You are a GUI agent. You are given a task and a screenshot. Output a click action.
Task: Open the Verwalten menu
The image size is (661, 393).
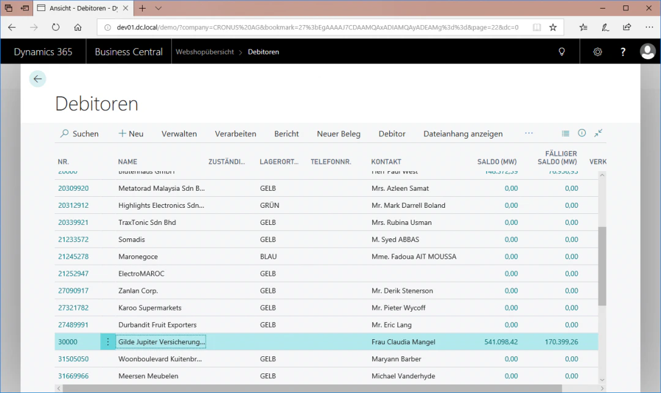[x=179, y=134]
